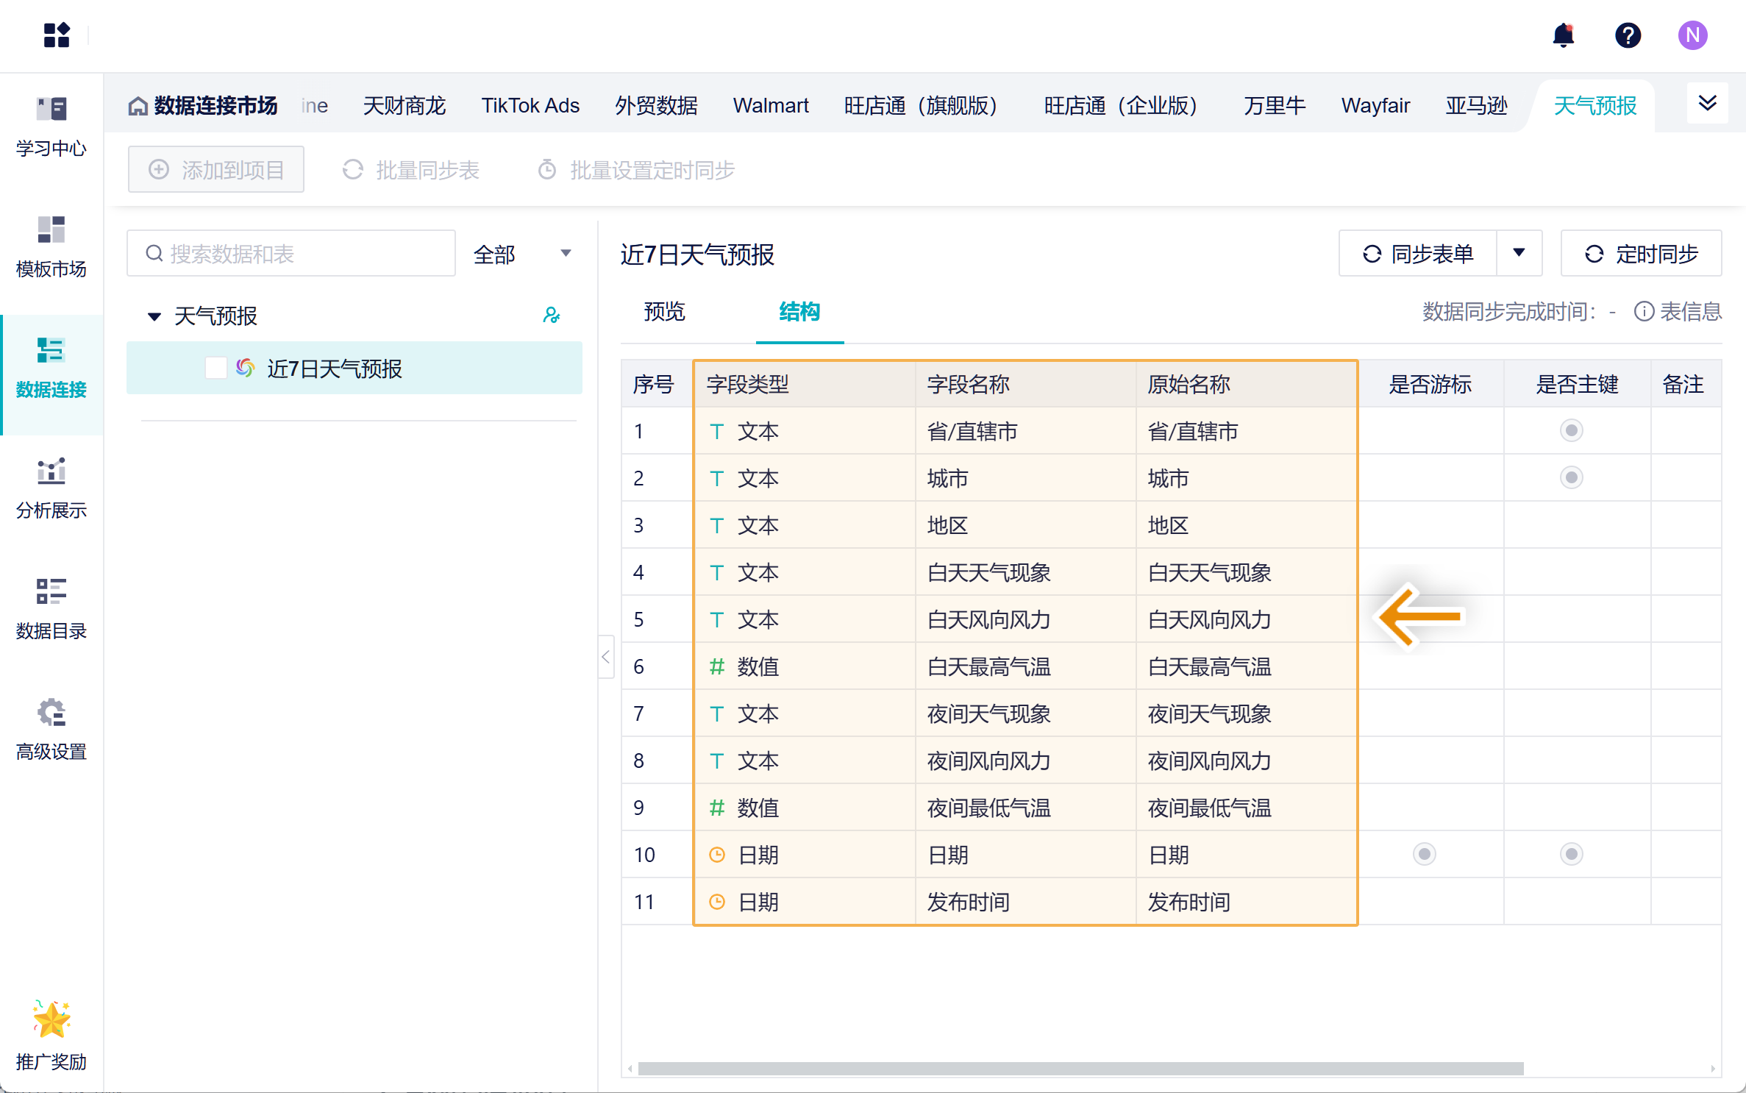1746x1093 pixels.
Task: Select the Walmart connector tab
Action: click(770, 106)
